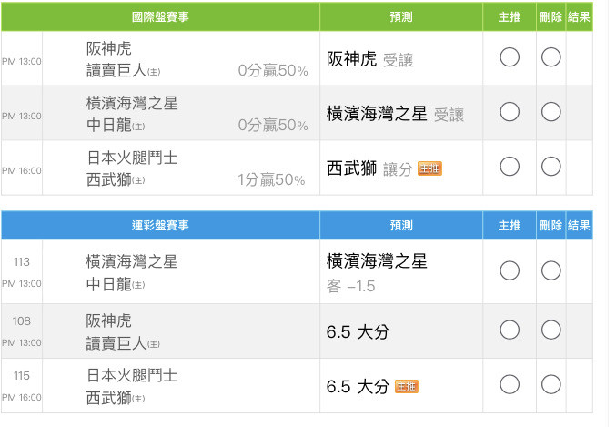This screenshot has width=616, height=427.
Task: Click the 國際盤賽事 green header
Action: (160, 17)
